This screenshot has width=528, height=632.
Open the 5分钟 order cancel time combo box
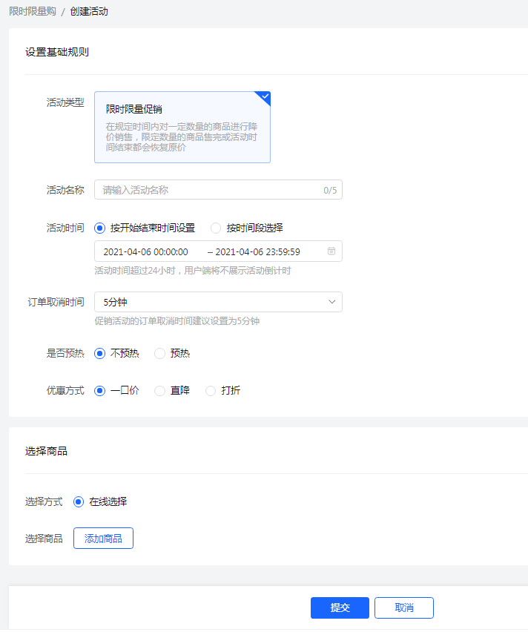(x=218, y=302)
